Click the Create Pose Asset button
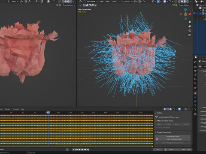The height and width of the screenshot is (154, 206). click(173, 136)
